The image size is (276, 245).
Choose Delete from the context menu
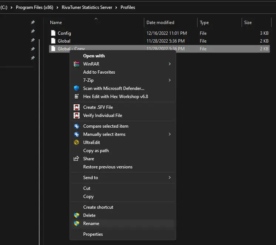click(x=123, y=215)
